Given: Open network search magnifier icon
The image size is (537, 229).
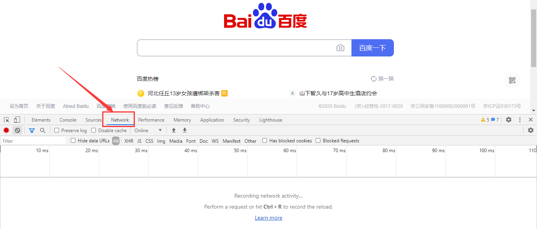Looking at the screenshot, I should (43, 130).
